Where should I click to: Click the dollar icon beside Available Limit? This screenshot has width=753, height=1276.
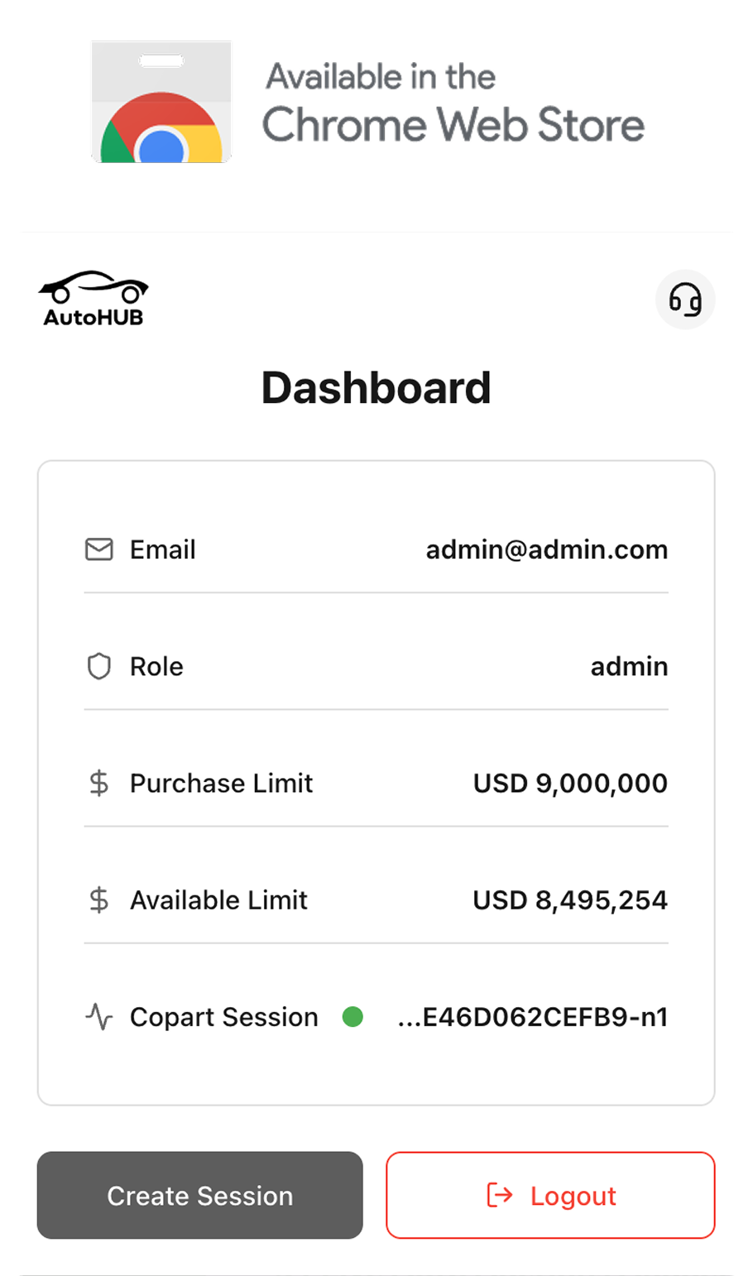coord(99,899)
